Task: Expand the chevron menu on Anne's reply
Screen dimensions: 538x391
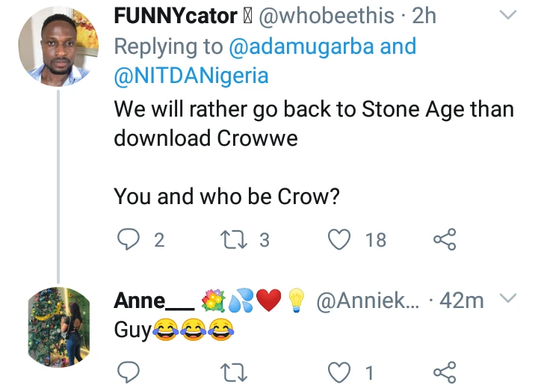Action: tap(507, 301)
